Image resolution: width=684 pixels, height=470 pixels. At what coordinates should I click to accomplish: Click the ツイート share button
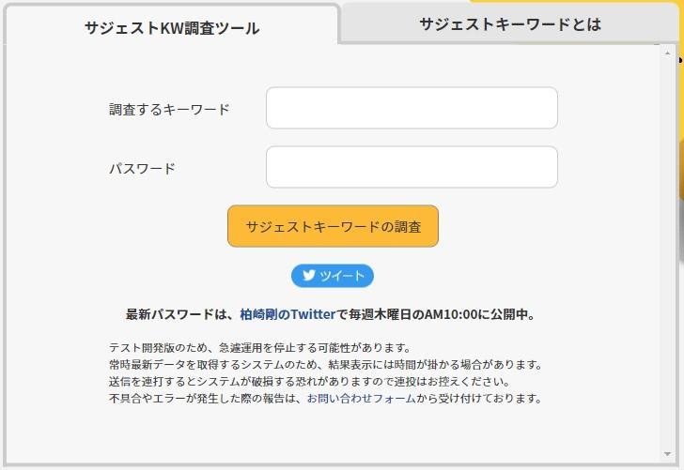click(x=333, y=276)
